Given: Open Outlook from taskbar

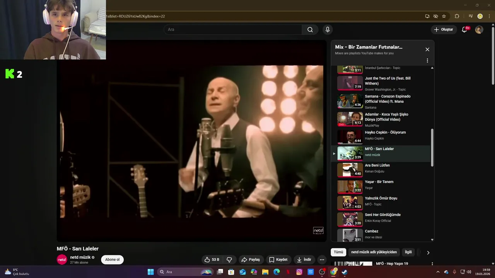Looking at the screenshot, I should point(242,272).
